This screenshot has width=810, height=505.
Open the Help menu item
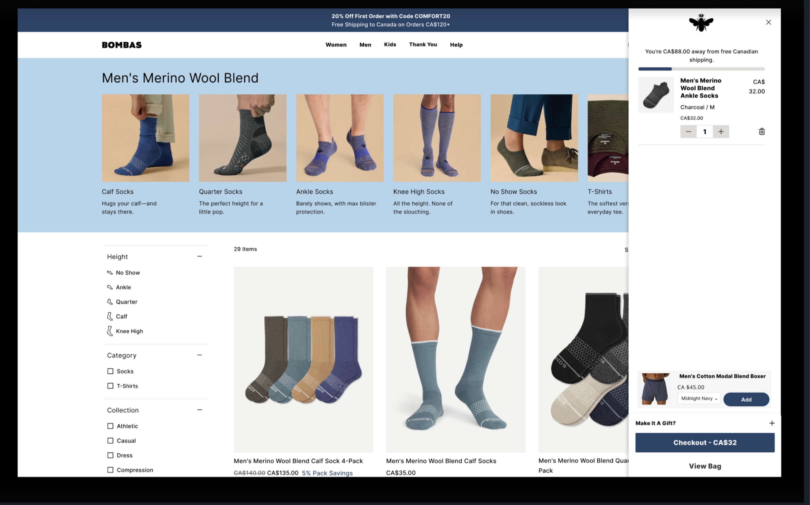[x=456, y=45]
